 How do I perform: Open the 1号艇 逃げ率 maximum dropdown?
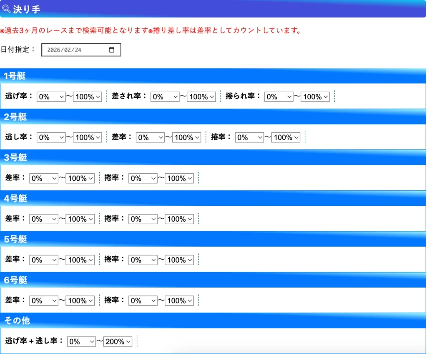click(87, 96)
